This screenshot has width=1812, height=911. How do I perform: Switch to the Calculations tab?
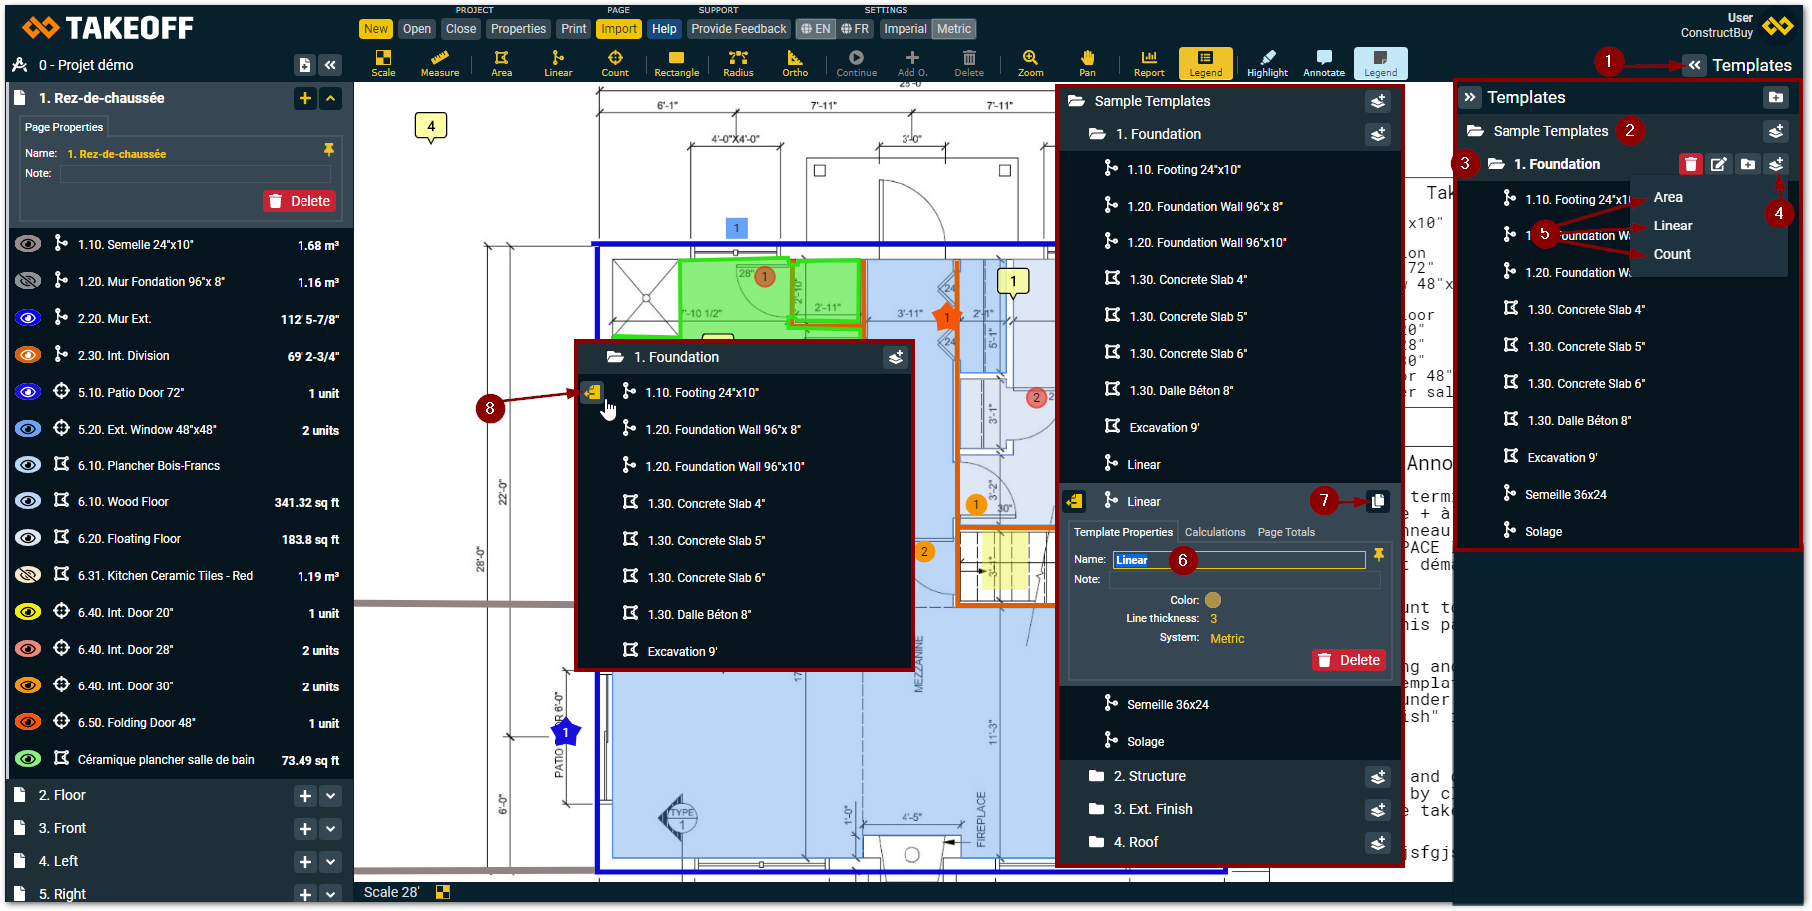click(1214, 532)
